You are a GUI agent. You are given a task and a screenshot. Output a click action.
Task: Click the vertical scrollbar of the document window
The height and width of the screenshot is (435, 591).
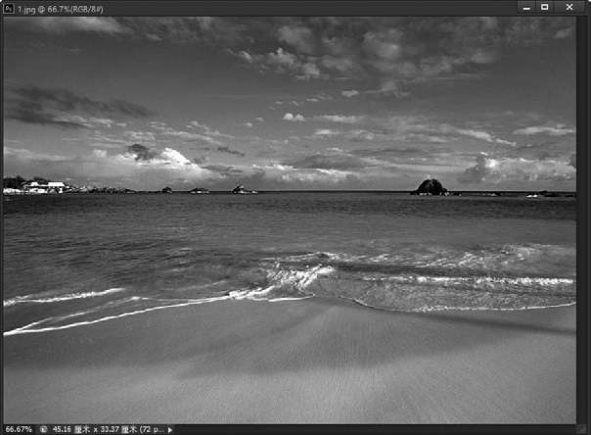tap(582, 220)
